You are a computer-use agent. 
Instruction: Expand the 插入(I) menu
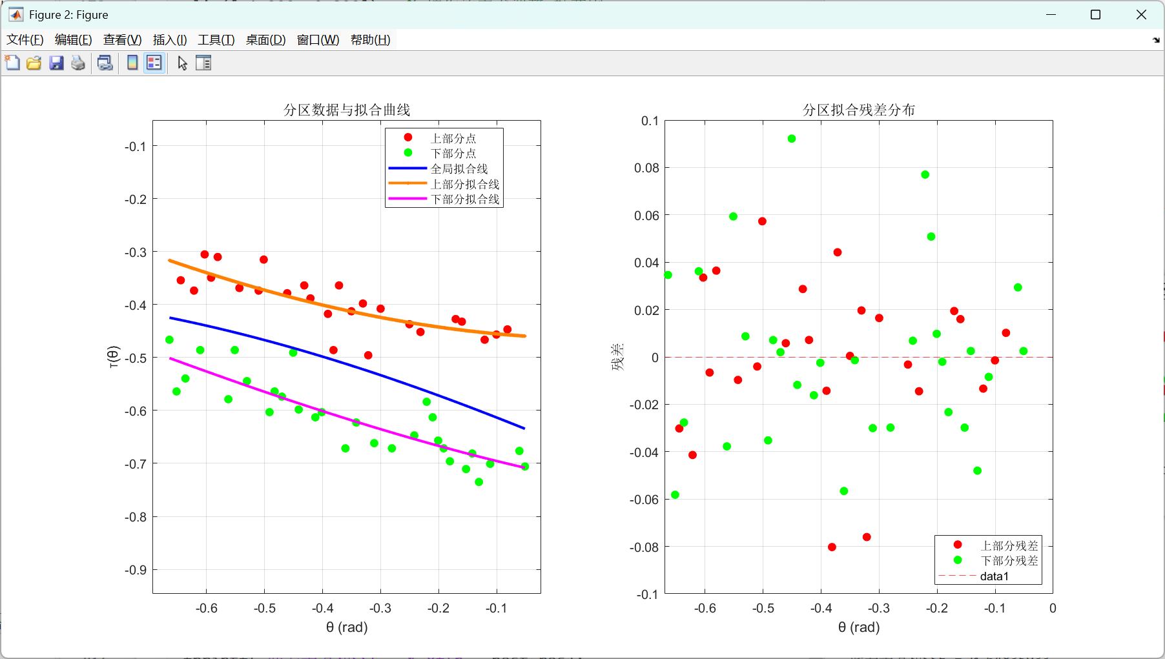coord(170,40)
